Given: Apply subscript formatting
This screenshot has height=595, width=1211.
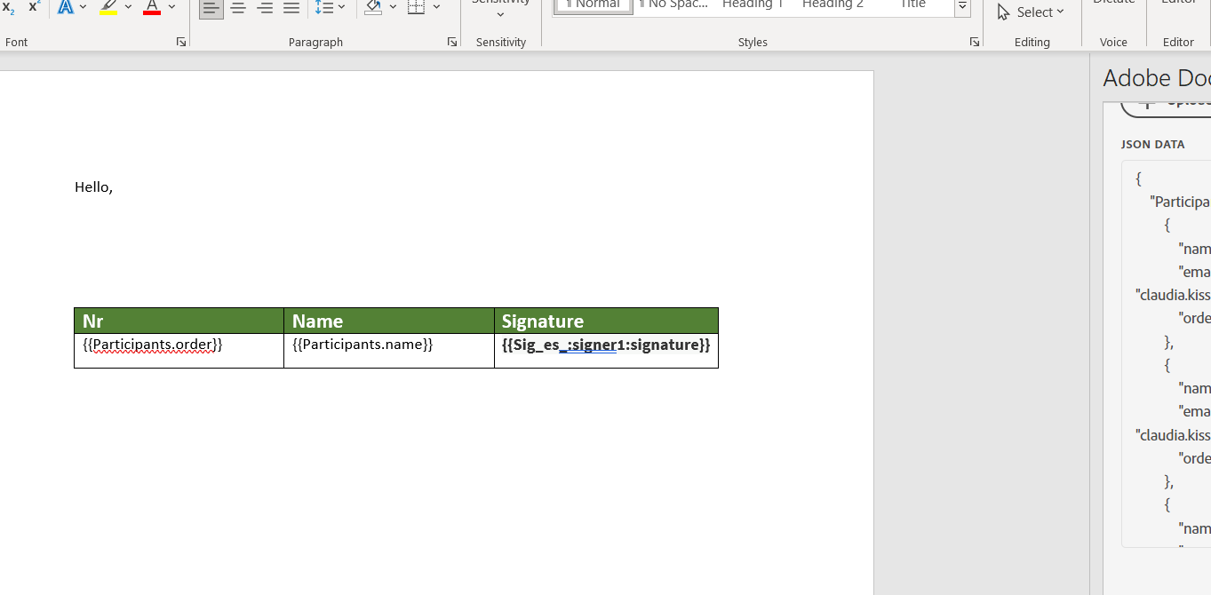Looking at the screenshot, I should click(8, 7).
